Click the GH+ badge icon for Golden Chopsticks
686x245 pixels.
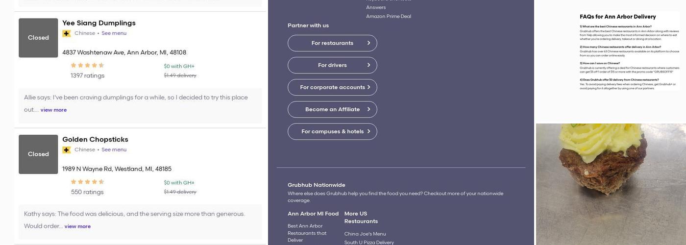pos(67,150)
